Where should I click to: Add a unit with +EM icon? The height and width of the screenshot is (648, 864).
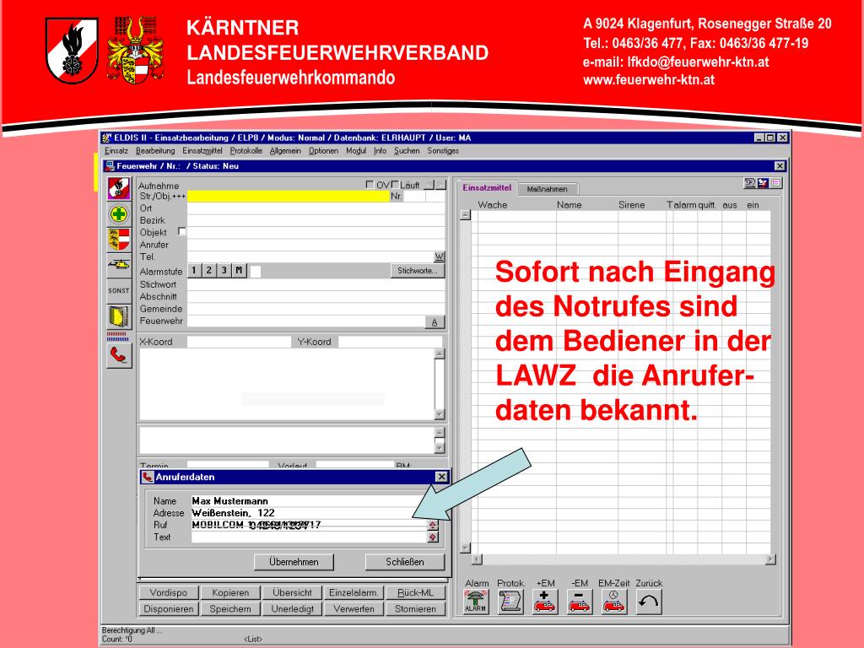[545, 601]
